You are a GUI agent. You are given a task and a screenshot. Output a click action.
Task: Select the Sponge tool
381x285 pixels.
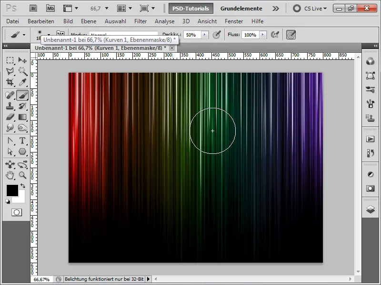22,128
